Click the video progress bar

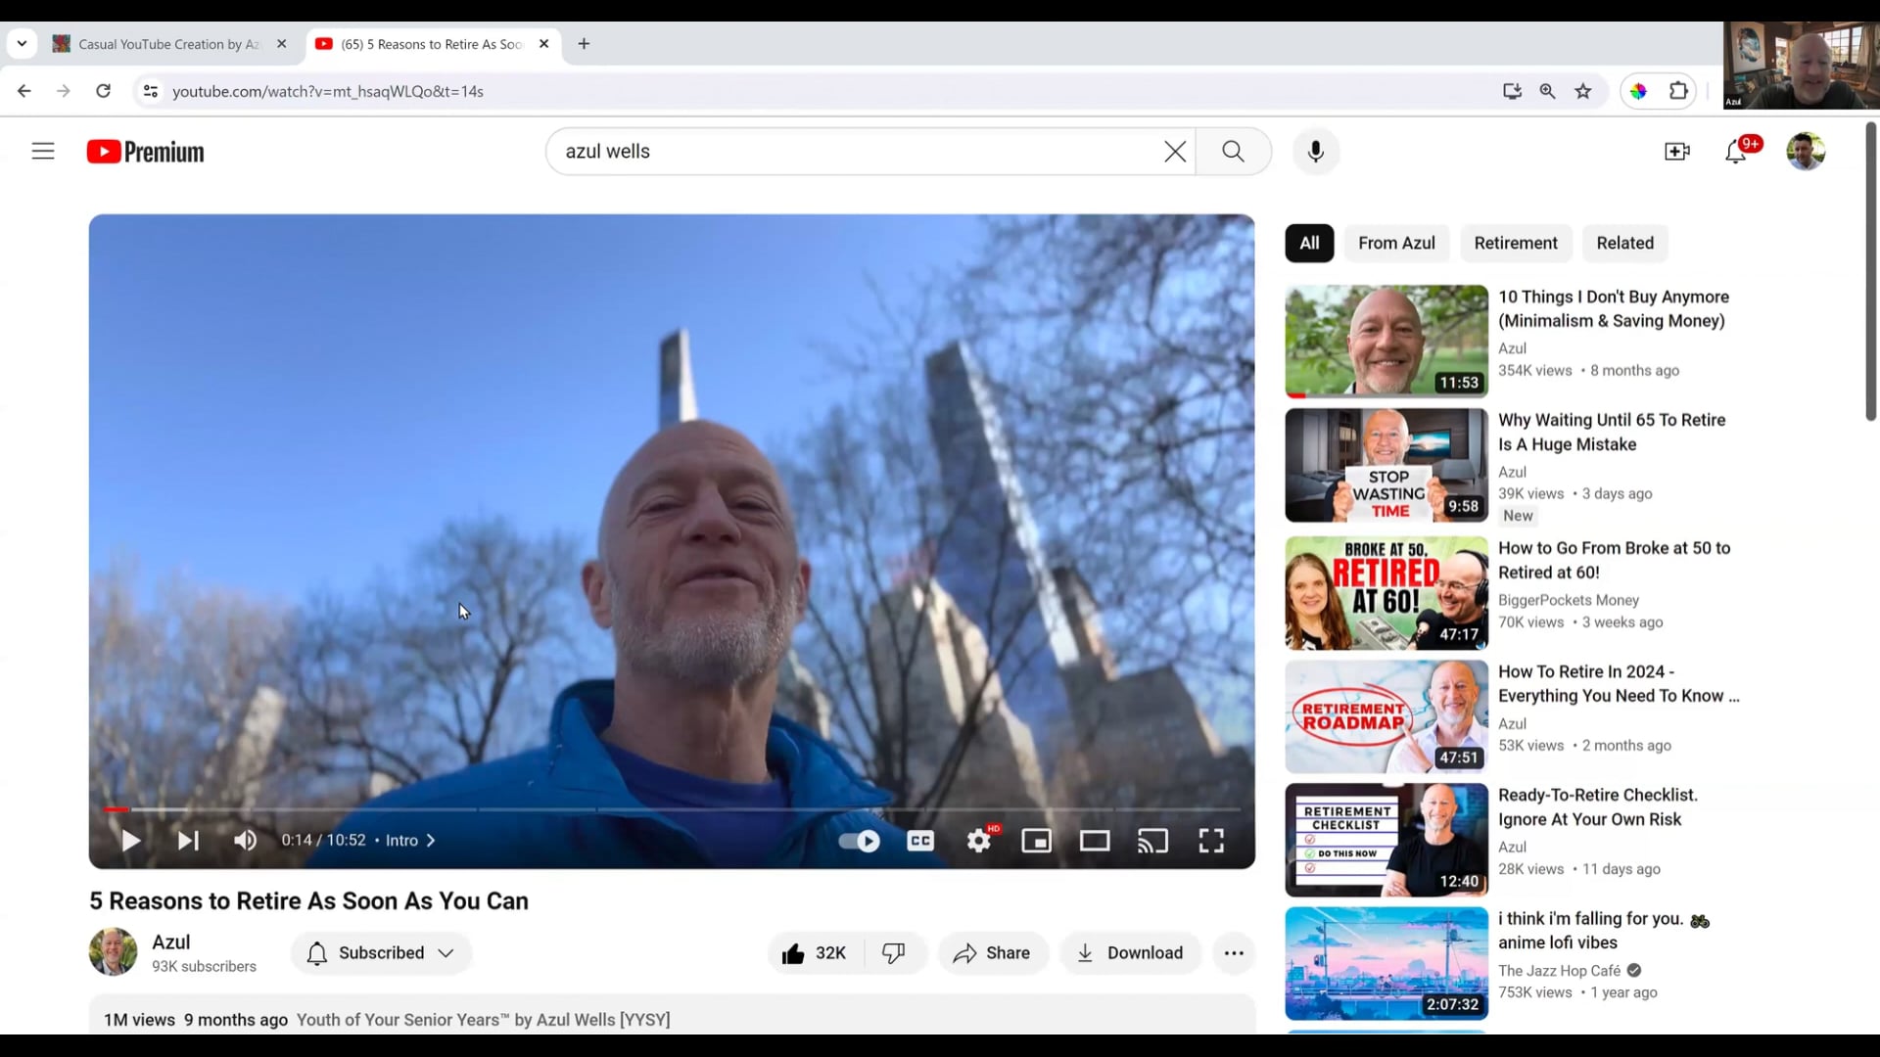click(x=672, y=809)
